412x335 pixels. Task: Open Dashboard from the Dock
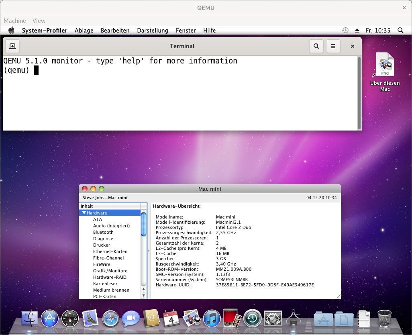click(70, 319)
